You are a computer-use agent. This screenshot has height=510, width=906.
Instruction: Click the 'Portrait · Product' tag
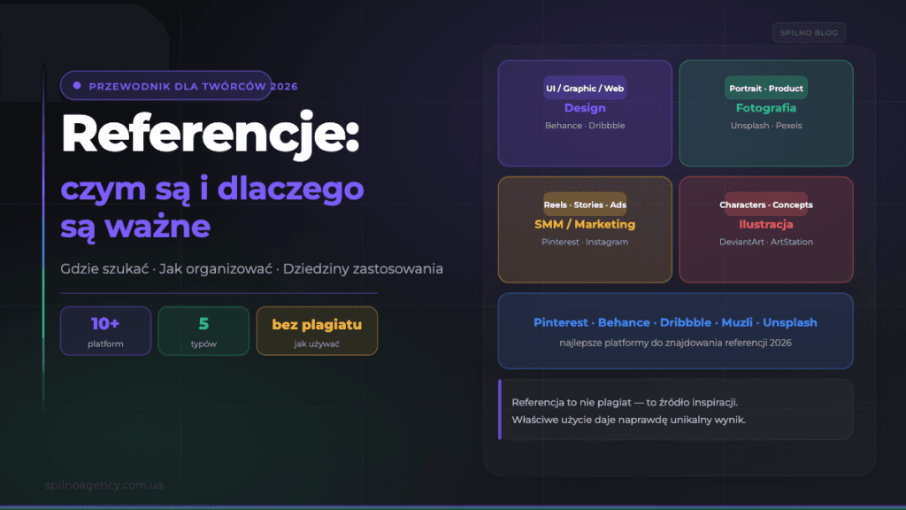coord(766,88)
